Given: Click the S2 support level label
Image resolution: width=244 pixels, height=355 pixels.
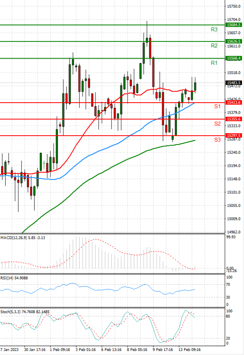Looking at the screenshot, I should pos(217,124).
